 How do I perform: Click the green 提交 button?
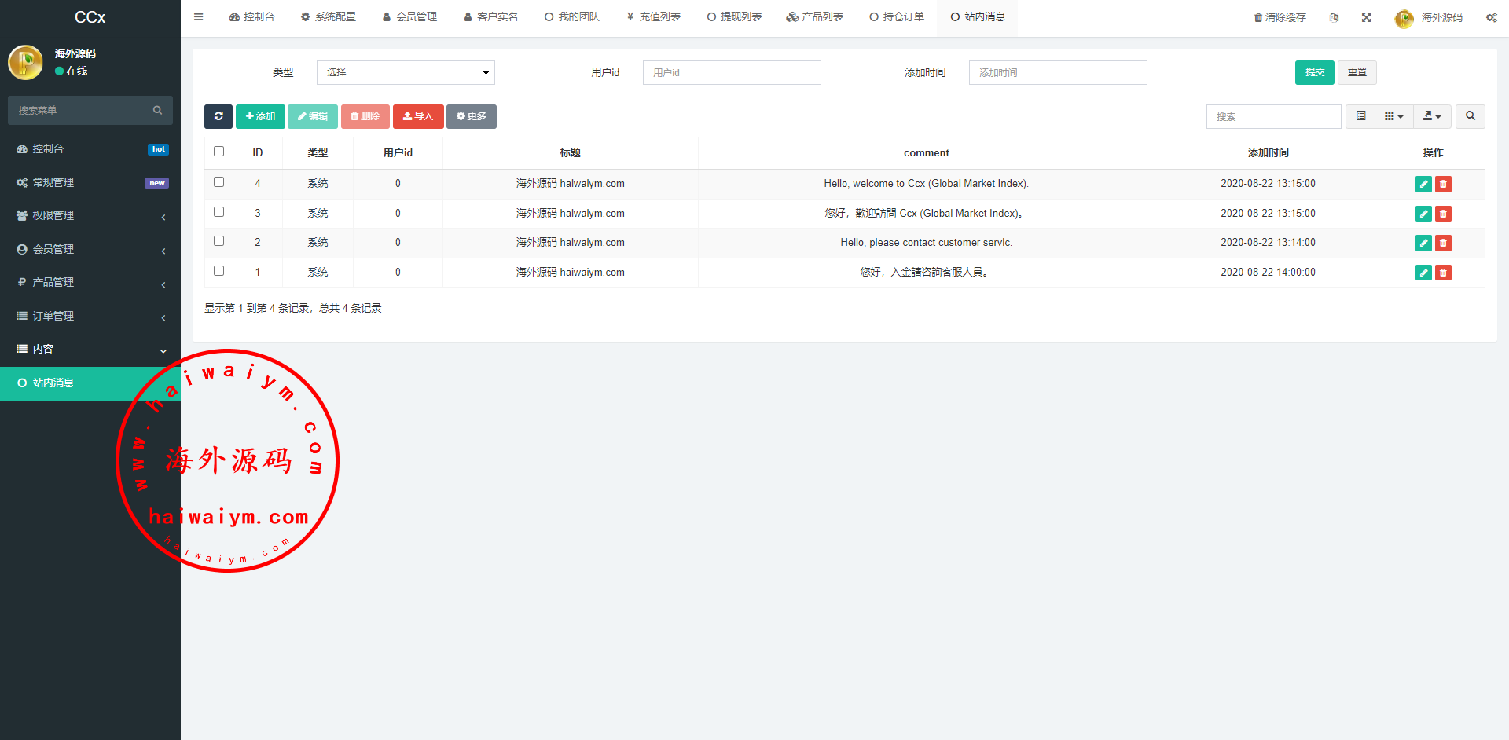coord(1314,72)
